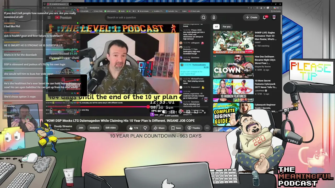The image size is (335, 188).
Task: Open the YouTube guide hamburger menu
Action: 49,17
